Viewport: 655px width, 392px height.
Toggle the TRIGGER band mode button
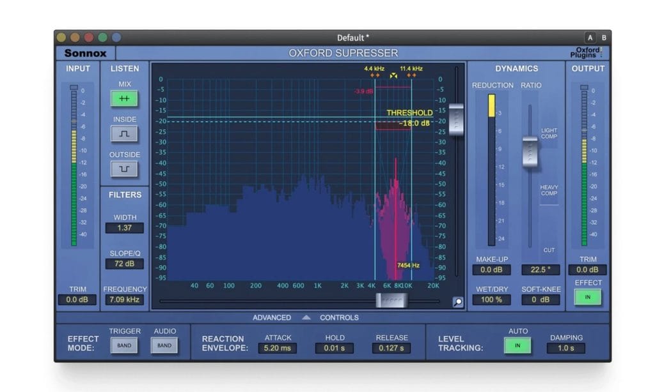[124, 346]
